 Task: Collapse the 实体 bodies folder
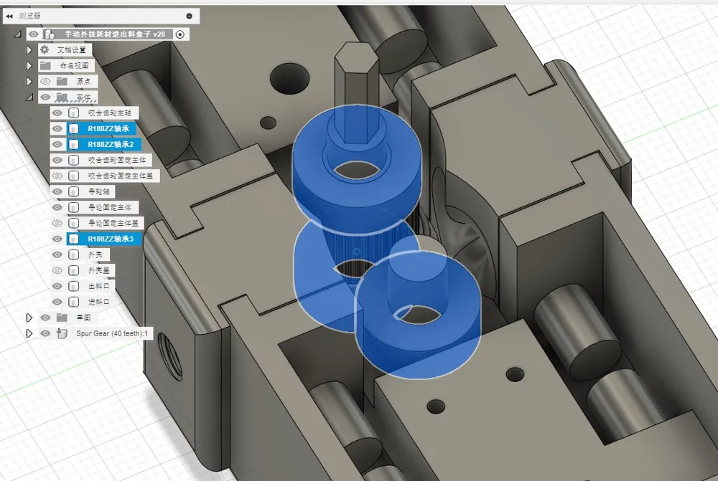[x=29, y=97]
